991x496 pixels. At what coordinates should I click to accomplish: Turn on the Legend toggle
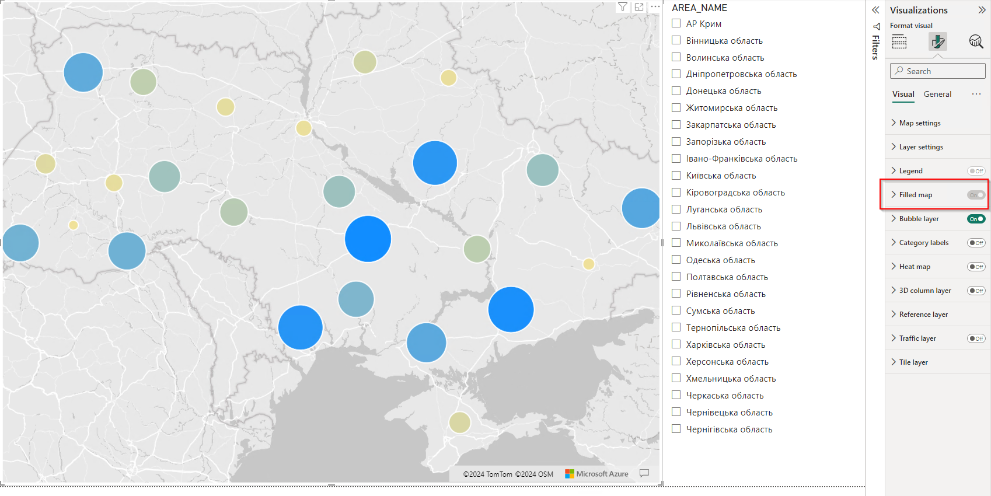(976, 171)
